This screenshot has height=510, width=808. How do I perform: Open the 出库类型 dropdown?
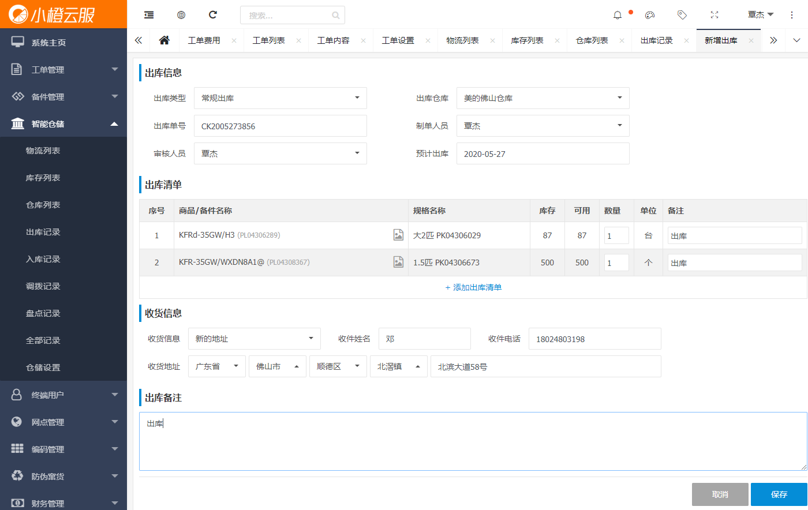pyautogui.click(x=280, y=98)
